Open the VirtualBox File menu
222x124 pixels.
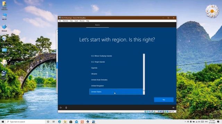(x=60, y=21)
